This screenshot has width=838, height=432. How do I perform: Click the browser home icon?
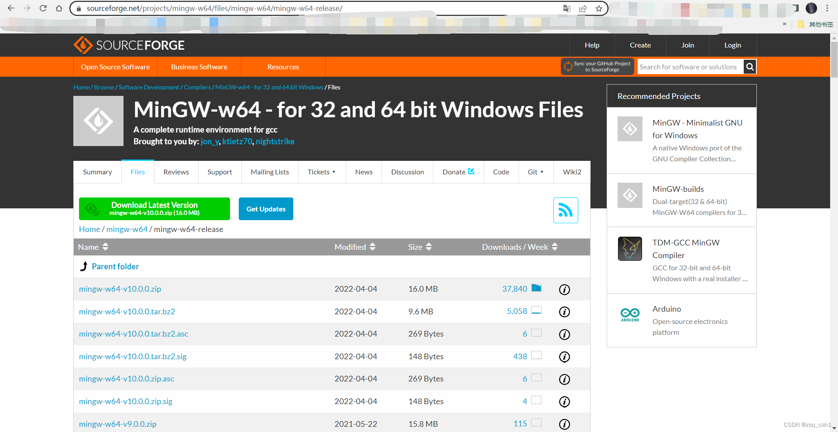(59, 8)
